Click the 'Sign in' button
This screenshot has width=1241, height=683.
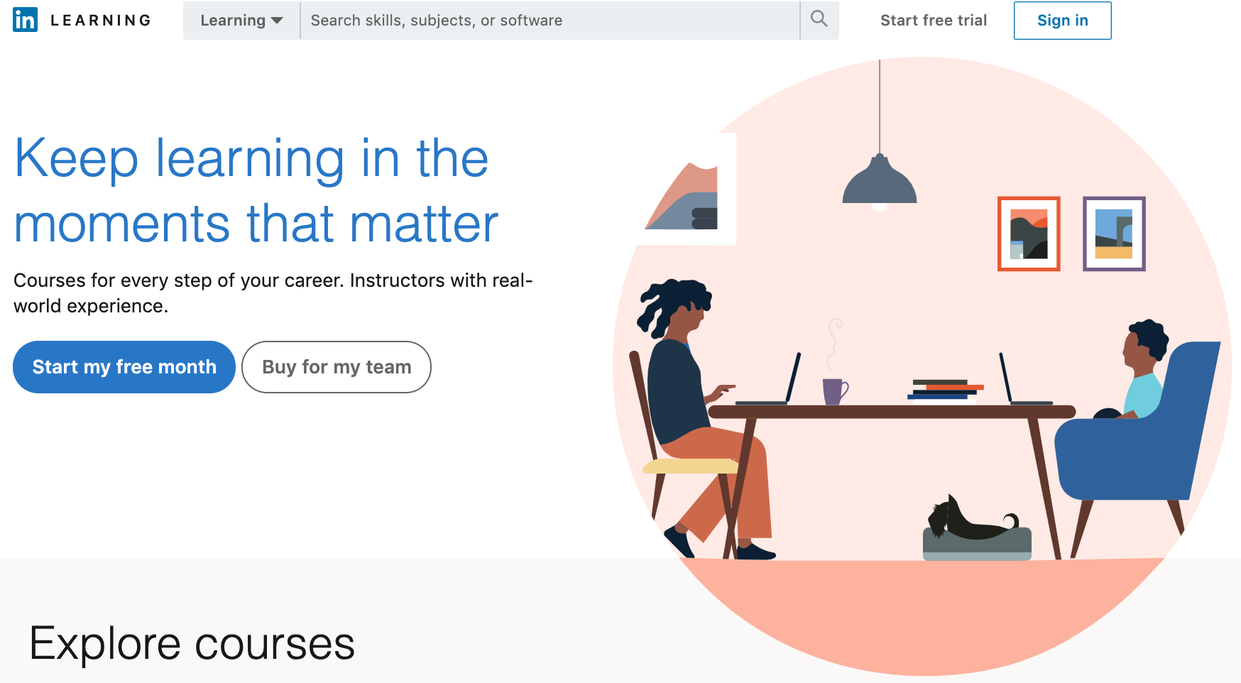[1062, 21]
